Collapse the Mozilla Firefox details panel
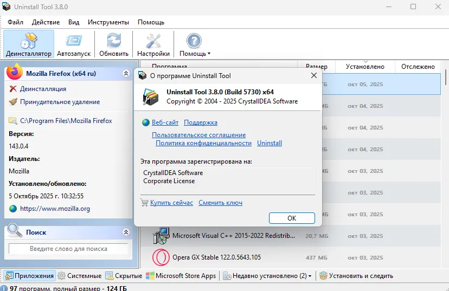Image resolution: width=449 pixels, height=291 pixels. [126, 73]
